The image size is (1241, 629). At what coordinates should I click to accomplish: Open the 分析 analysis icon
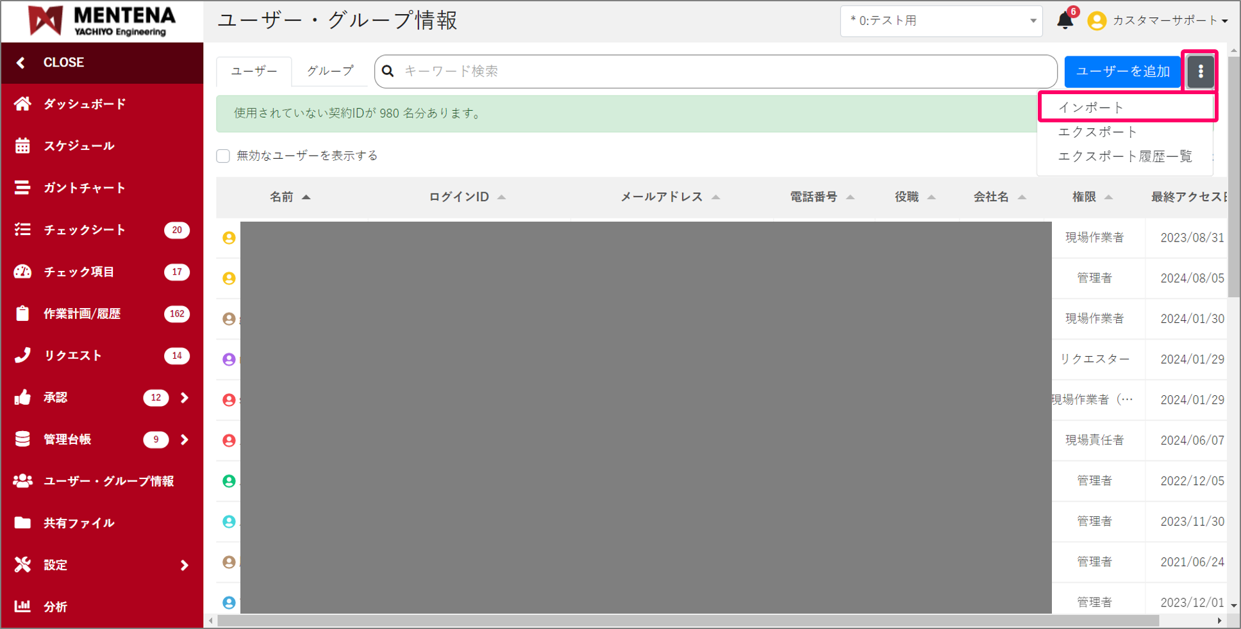coord(23,606)
